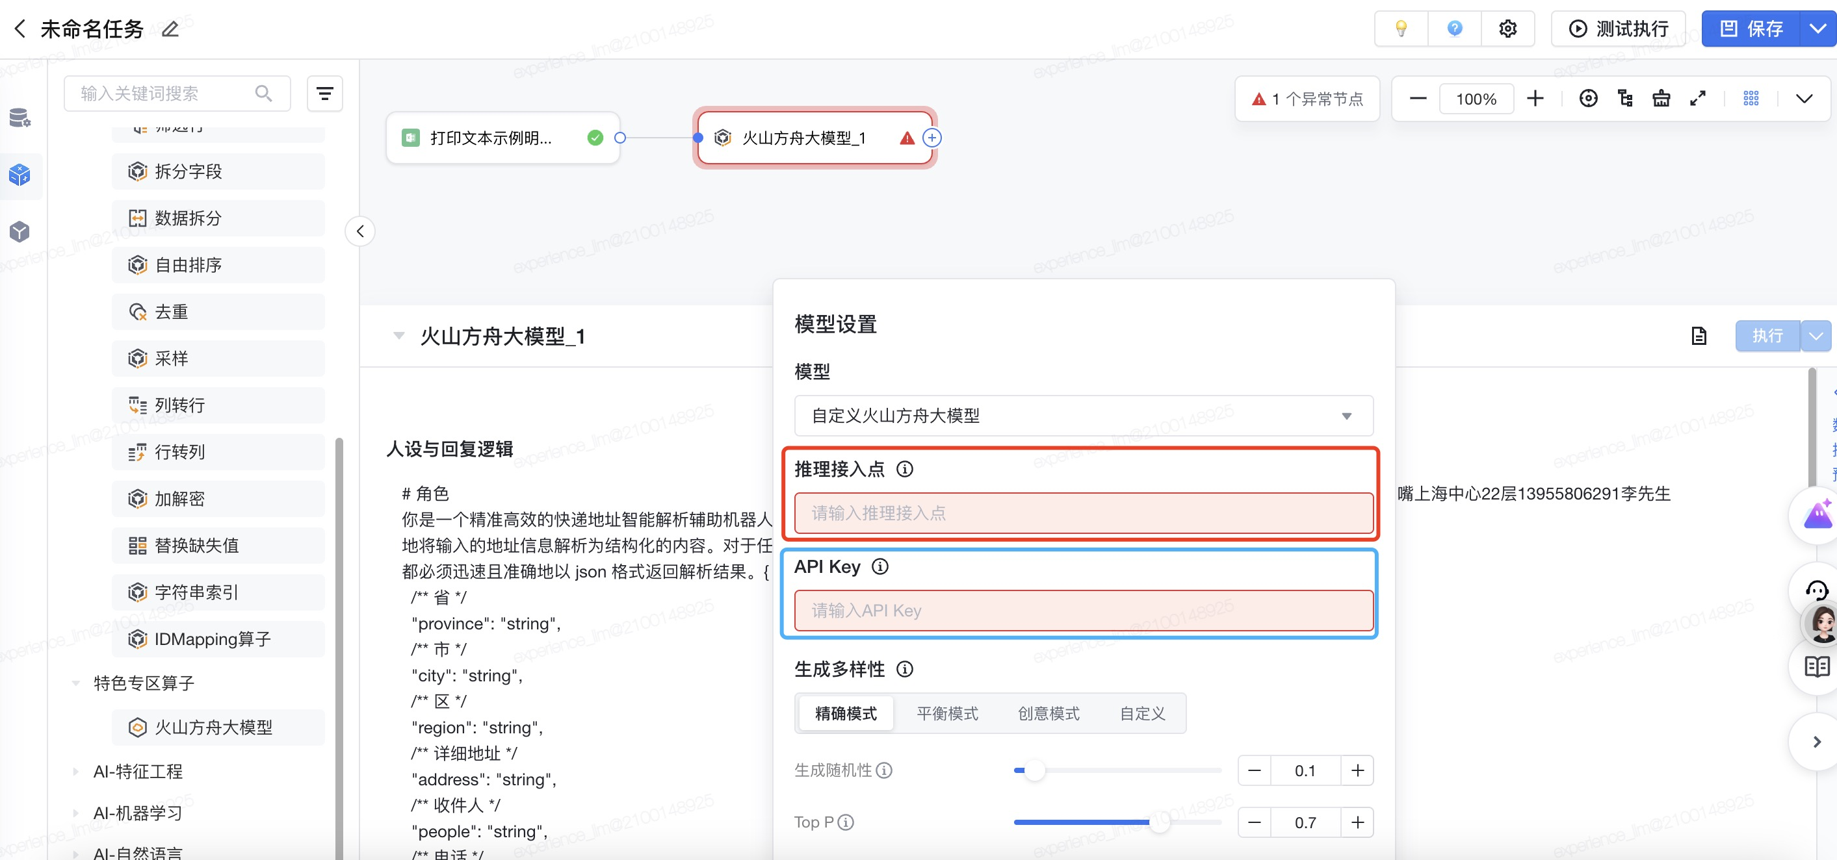Toggle fullscreen canvas expand icon
The image size is (1837, 860).
click(x=1697, y=98)
